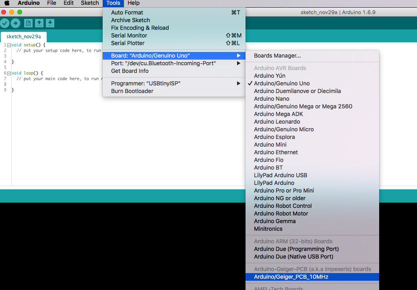The width and height of the screenshot is (417, 290).
Task: Select Arduino Duemilanove or Diecimila board
Action: click(312, 91)
